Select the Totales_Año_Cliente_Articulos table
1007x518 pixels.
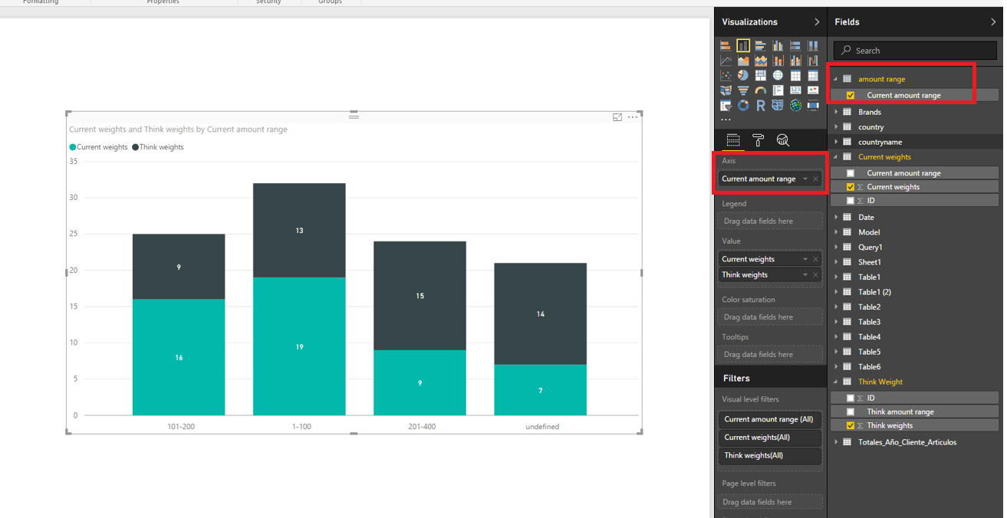[x=907, y=442]
